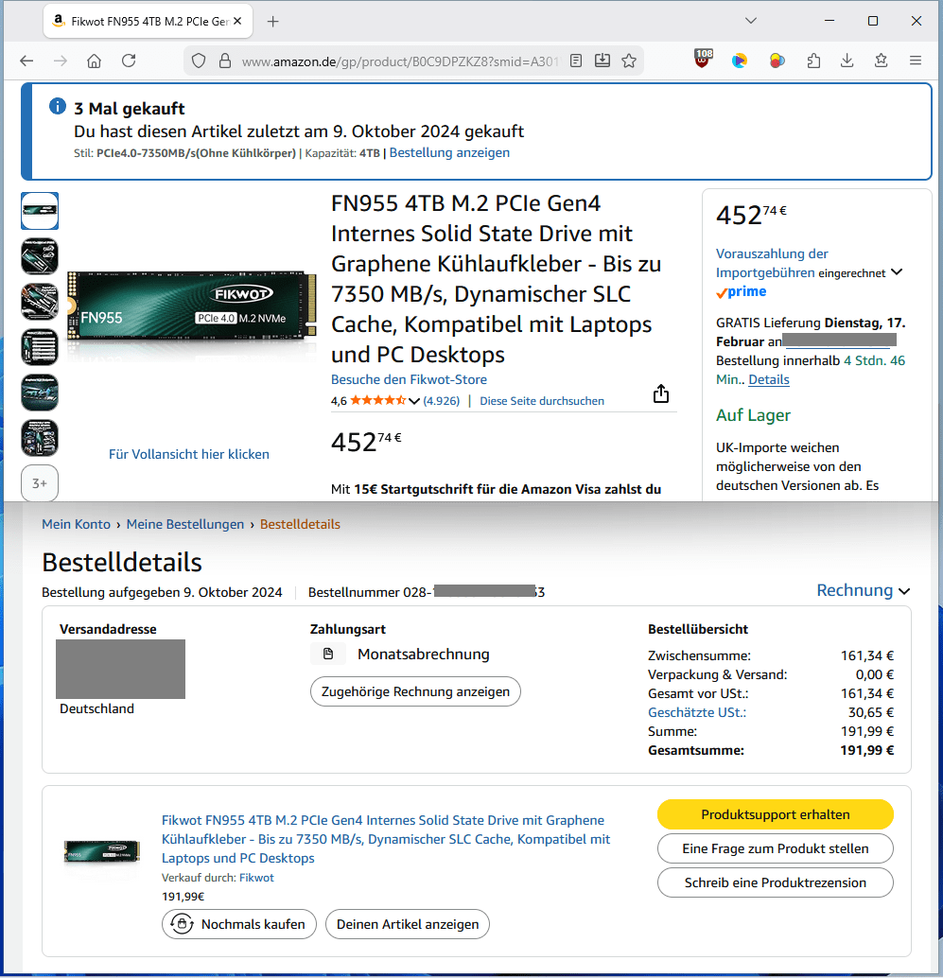Select the fifth product thumbnail

[x=40, y=393]
